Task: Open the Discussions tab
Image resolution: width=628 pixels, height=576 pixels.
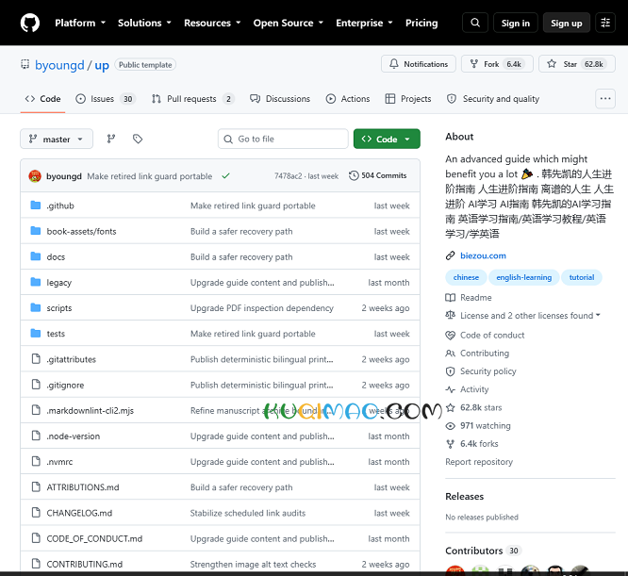Action: (280, 98)
